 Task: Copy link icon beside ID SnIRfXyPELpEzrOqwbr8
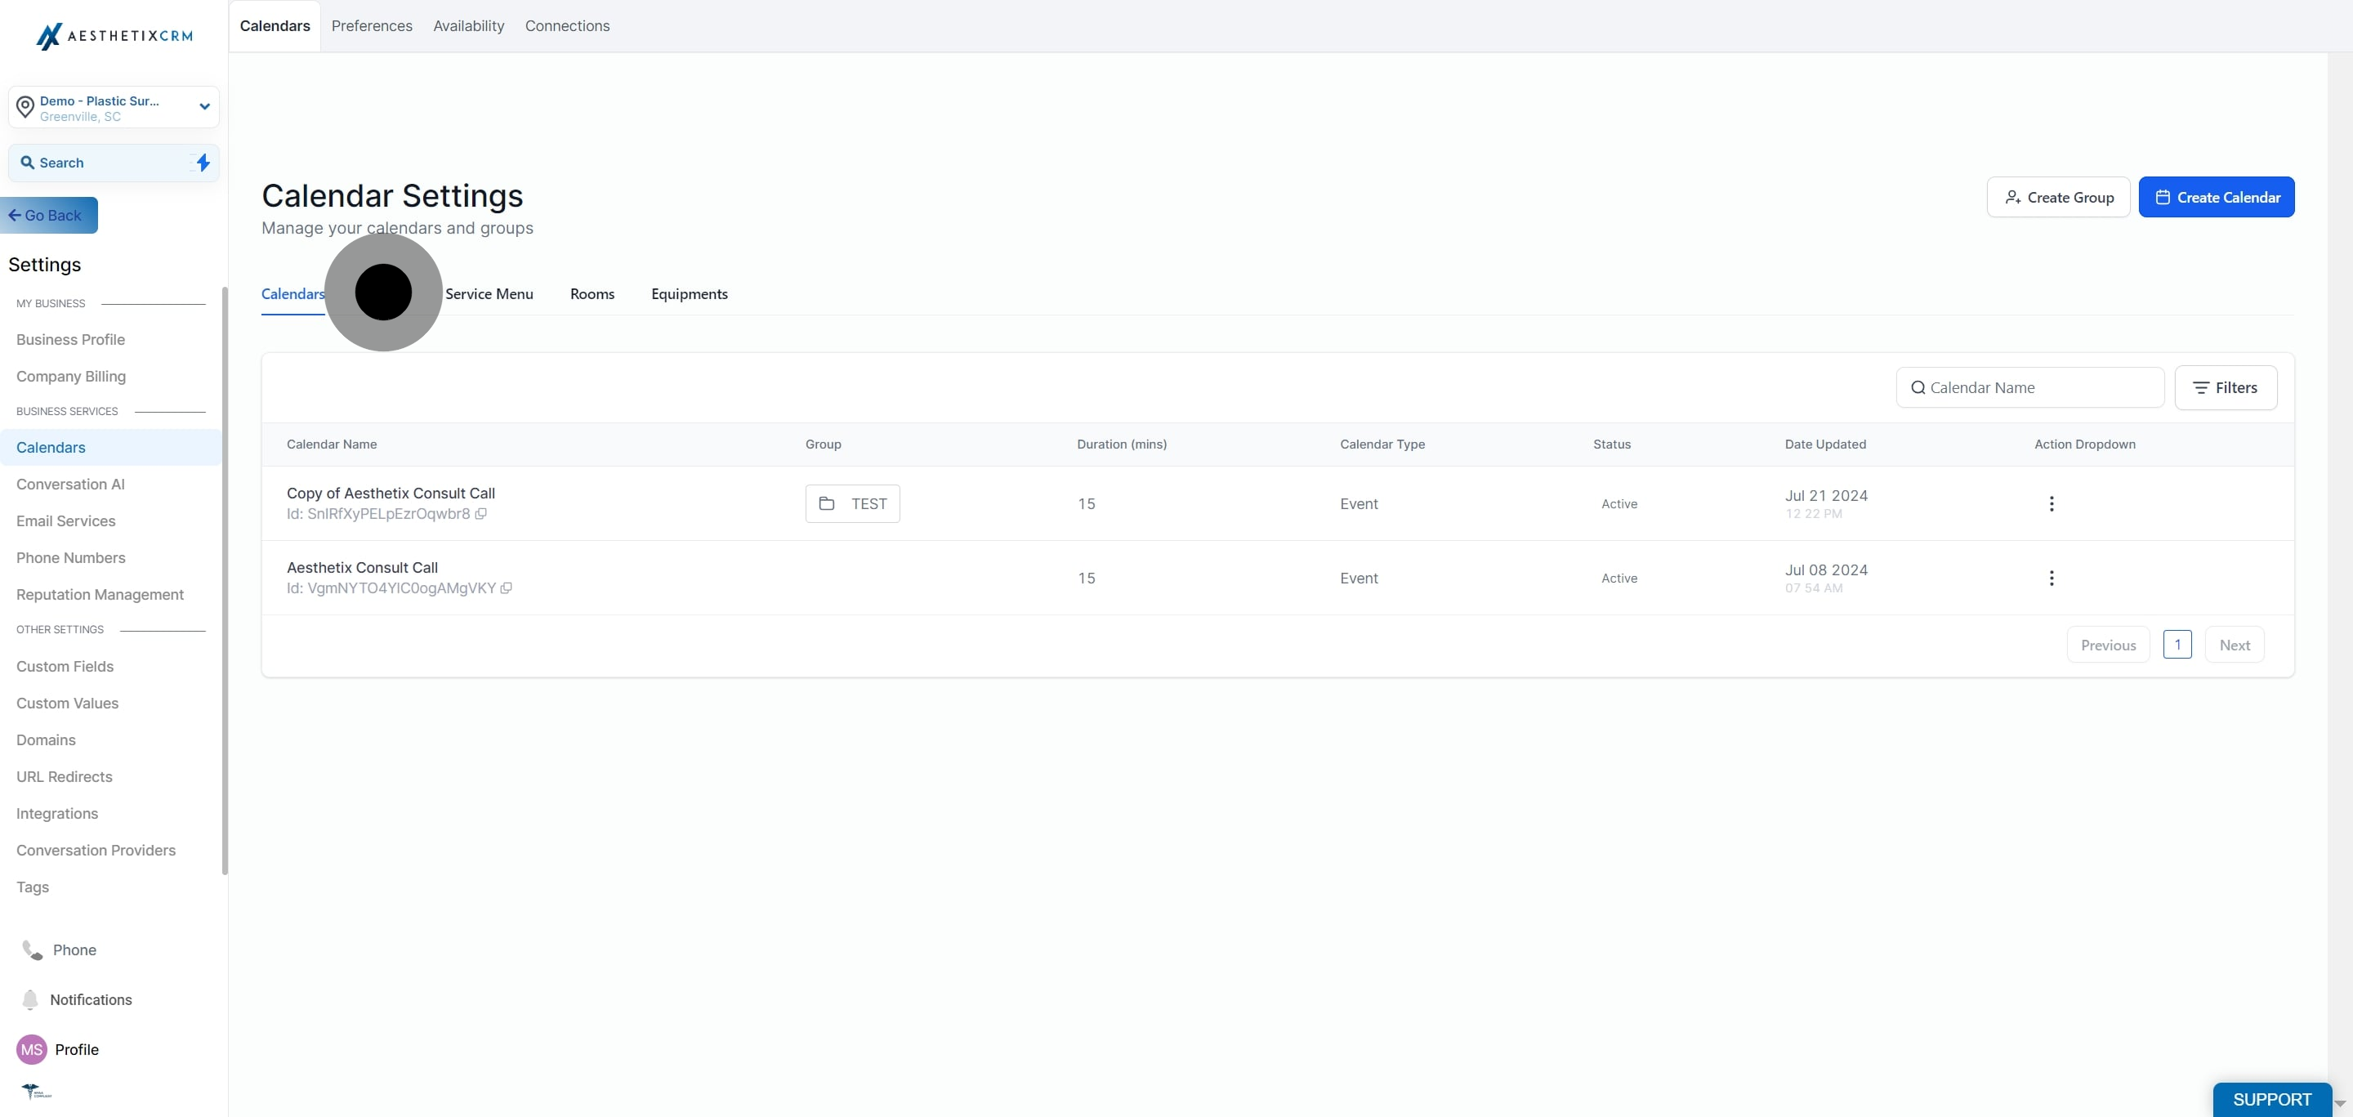click(x=481, y=514)
